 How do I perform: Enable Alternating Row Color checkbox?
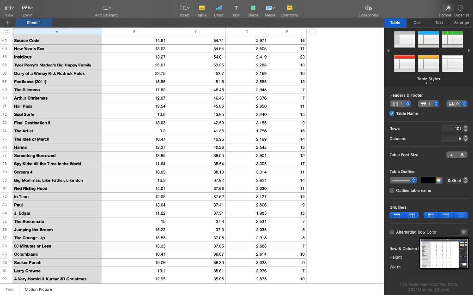392,232
